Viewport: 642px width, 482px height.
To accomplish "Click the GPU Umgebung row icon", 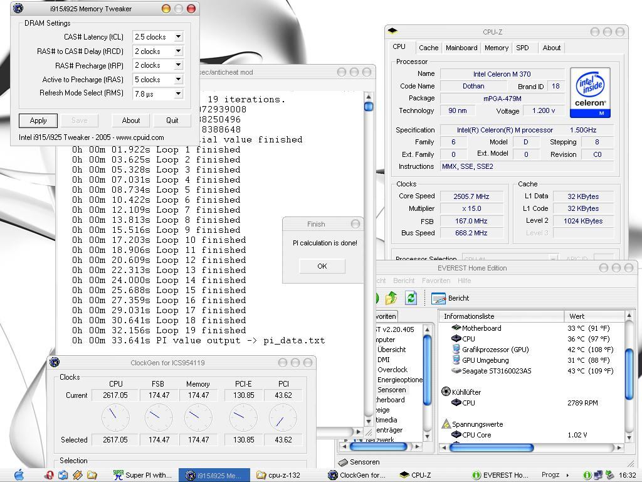I will click(x=456, y=360).
